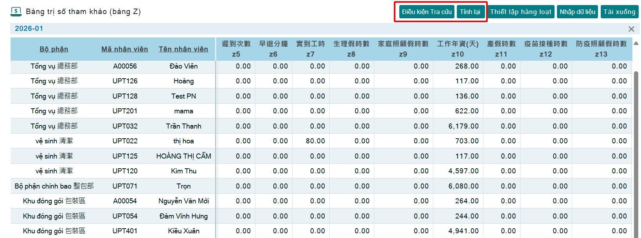Click the z7 value 80.00 for thị hoa
The height and width of the screenshot is (238, 641).
click(315, 141)
